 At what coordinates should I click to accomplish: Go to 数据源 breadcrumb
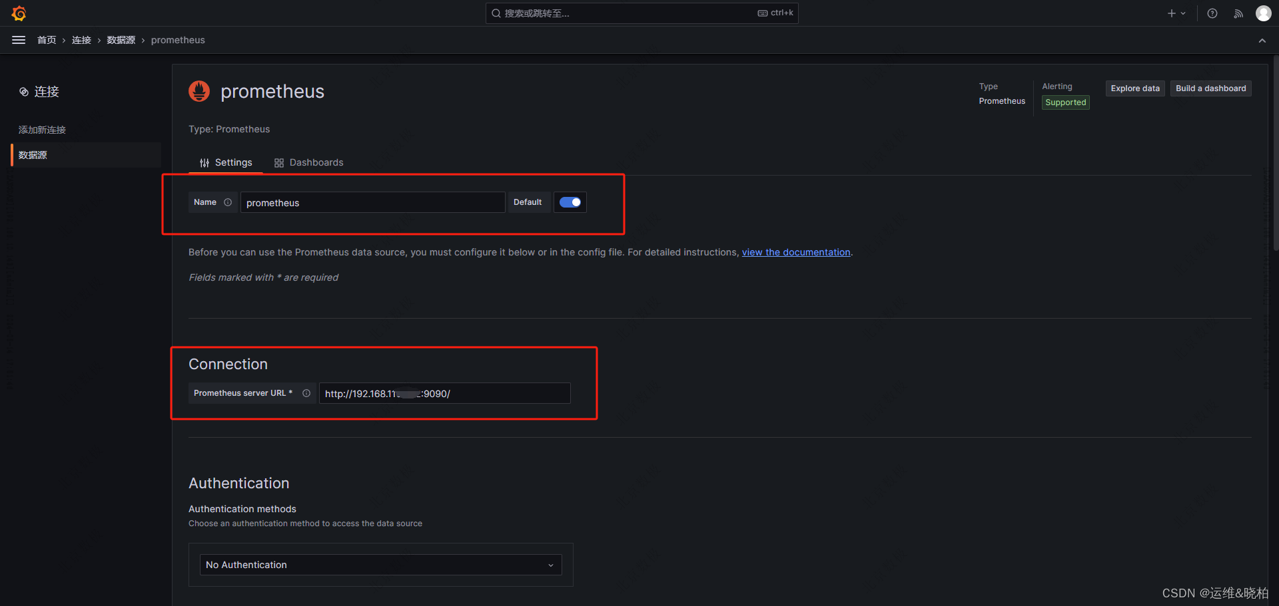point(121,40)
